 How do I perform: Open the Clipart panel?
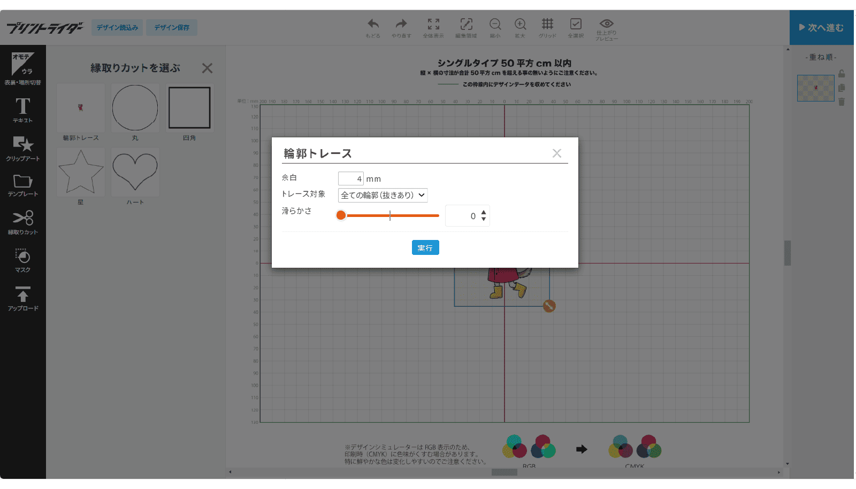(x=22, y=148)
